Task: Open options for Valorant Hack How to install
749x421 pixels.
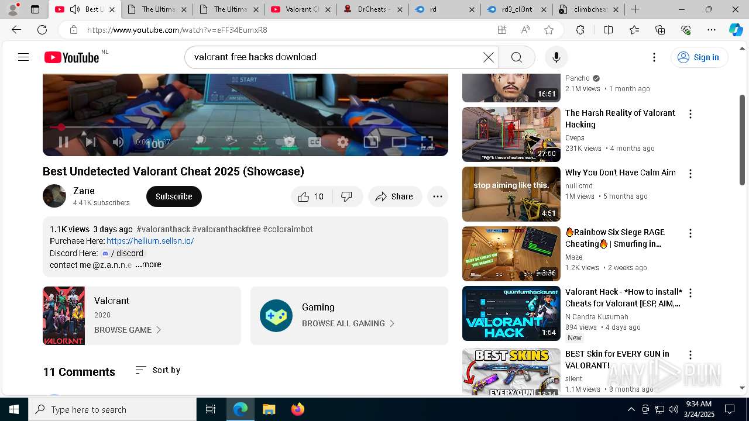Action: [690, 293]
